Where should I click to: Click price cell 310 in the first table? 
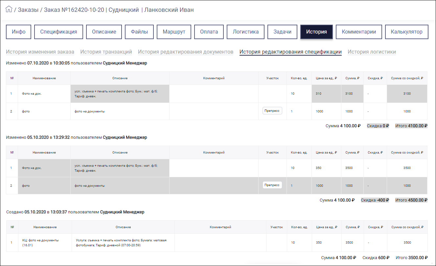click(x=326, y=94)
